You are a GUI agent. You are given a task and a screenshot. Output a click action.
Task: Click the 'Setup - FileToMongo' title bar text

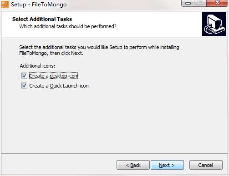click(x=39, y=5)
